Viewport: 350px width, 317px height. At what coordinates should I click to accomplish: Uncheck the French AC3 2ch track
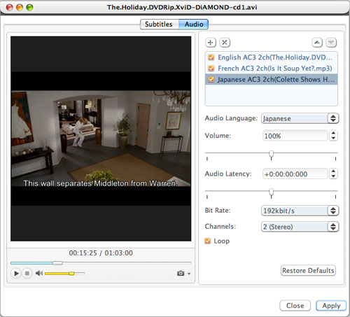point(211,69)
